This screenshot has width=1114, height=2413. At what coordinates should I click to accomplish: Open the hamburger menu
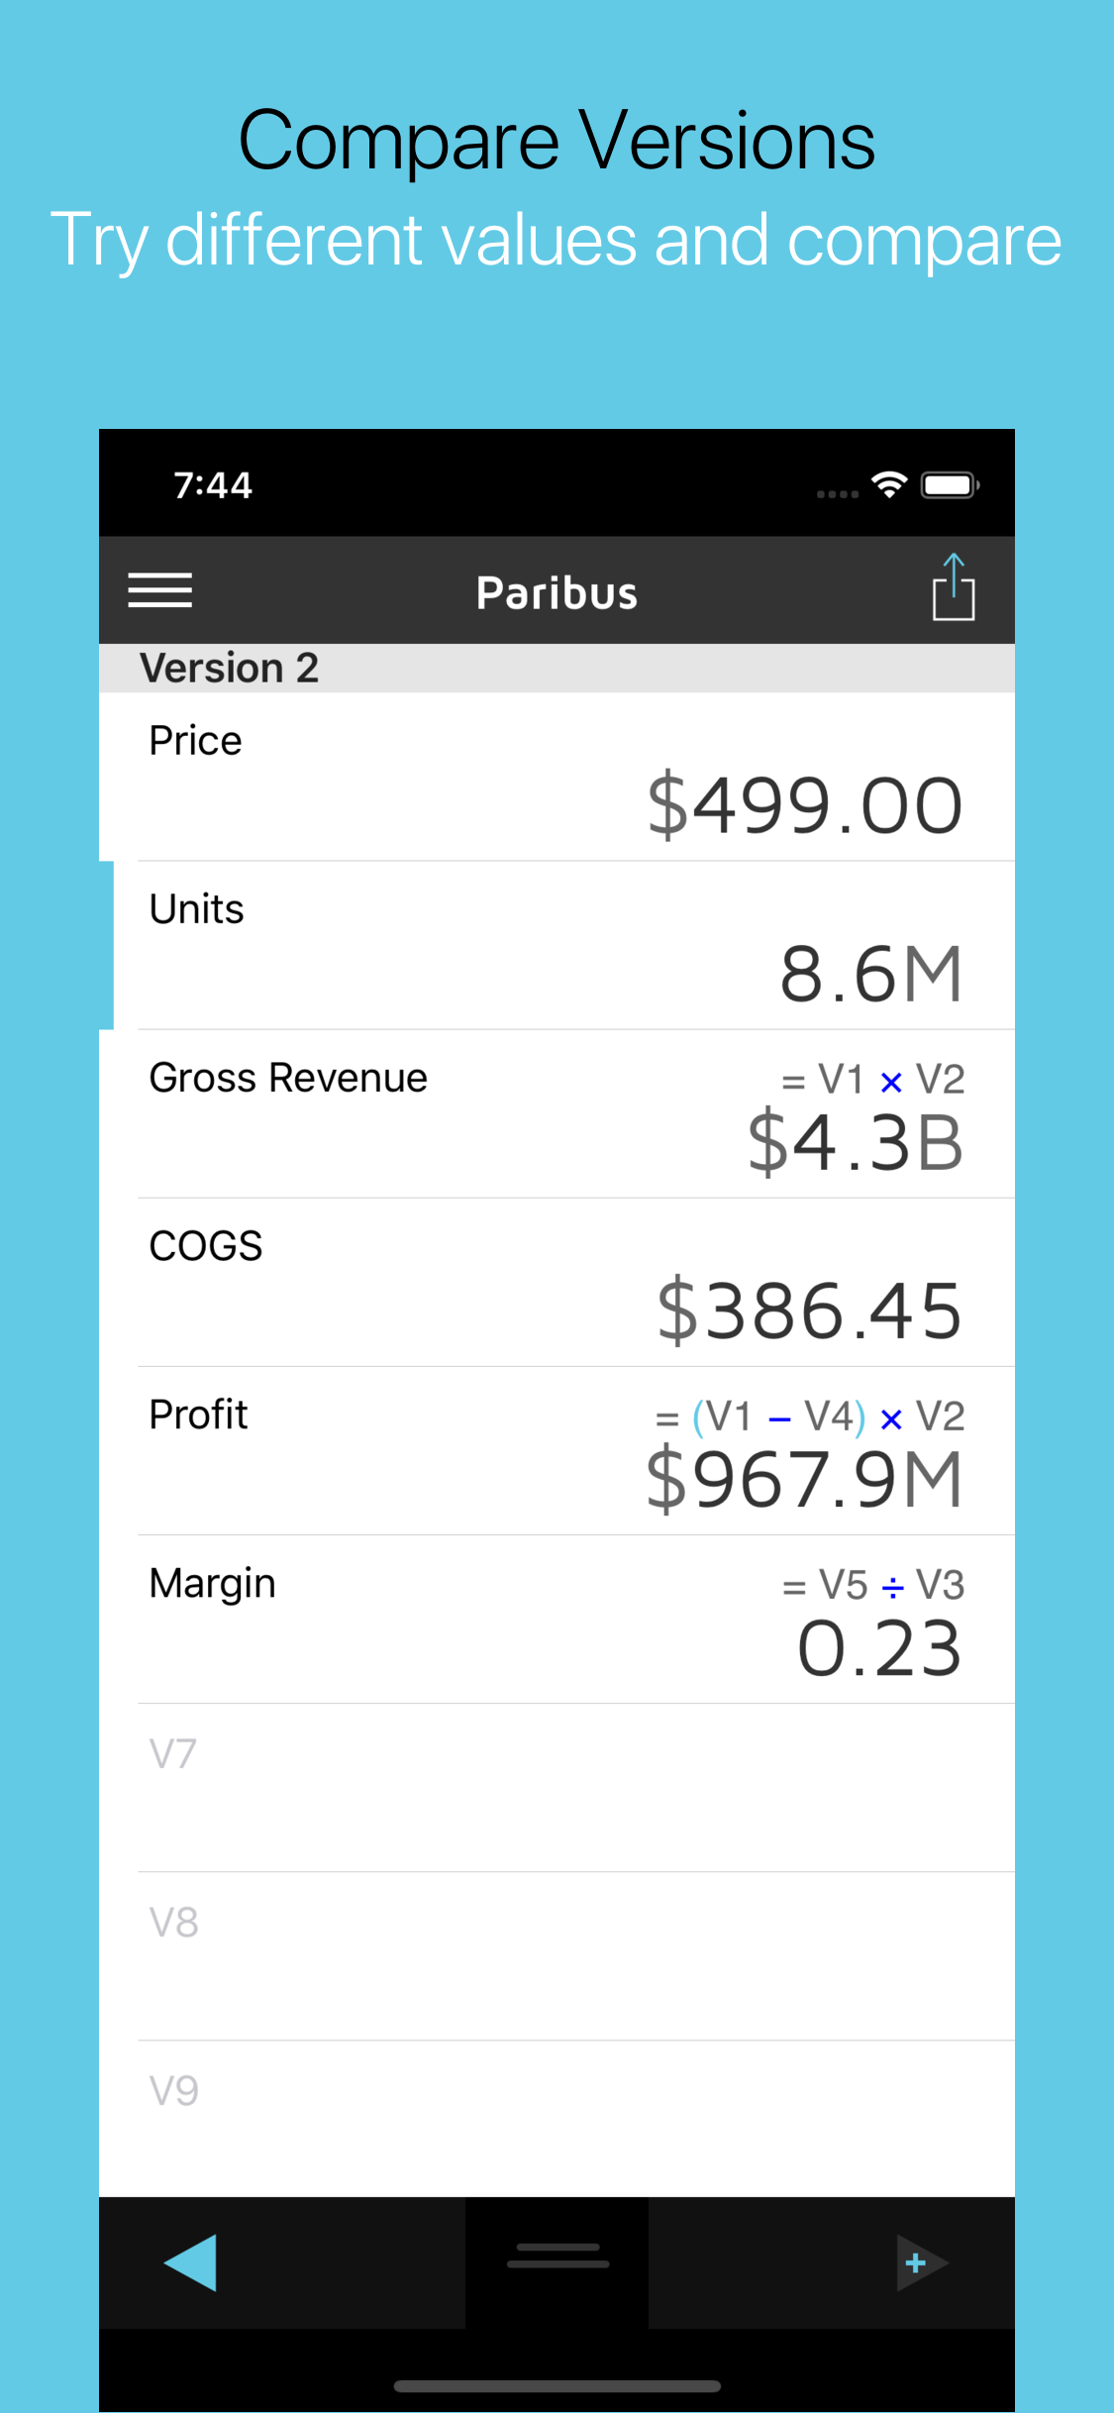click(159, 590)
